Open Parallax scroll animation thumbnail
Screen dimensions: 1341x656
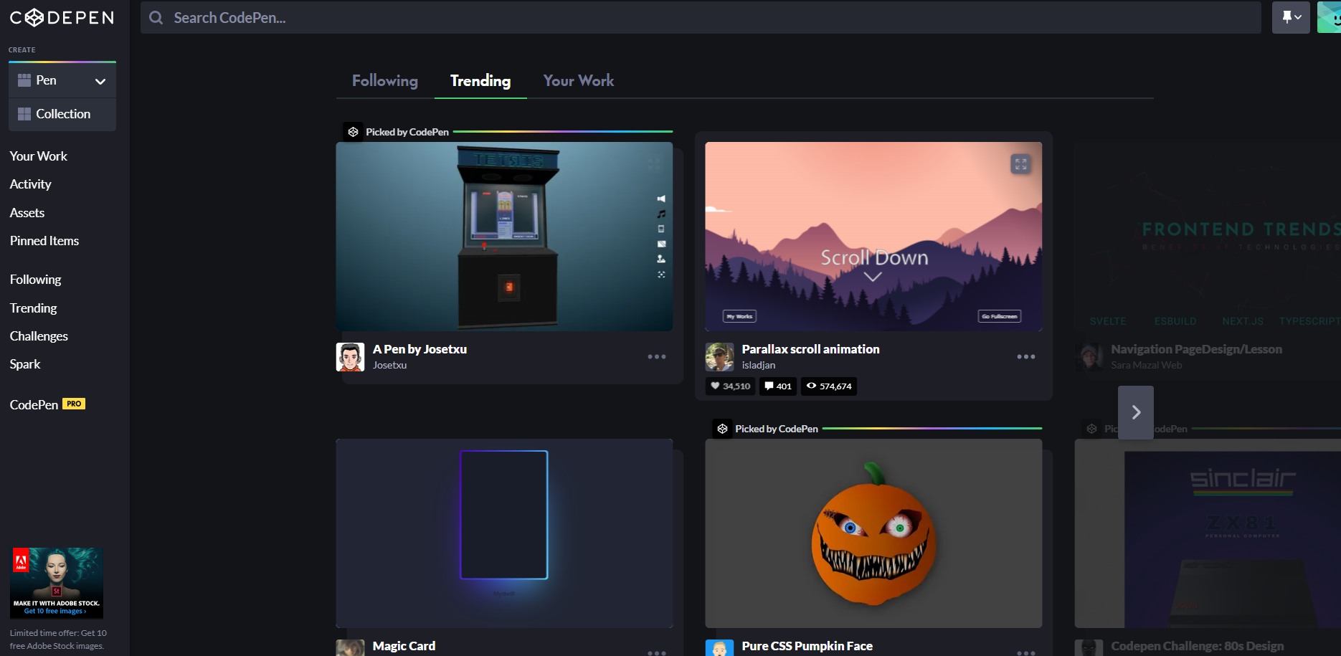873,237
